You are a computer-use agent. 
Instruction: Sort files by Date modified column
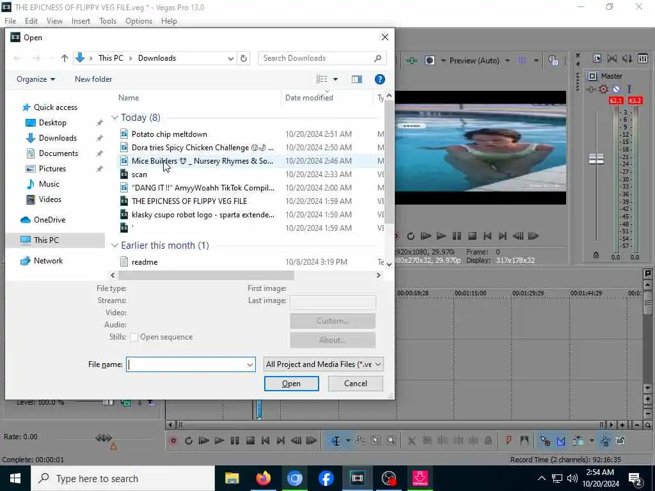click(309, 98)
